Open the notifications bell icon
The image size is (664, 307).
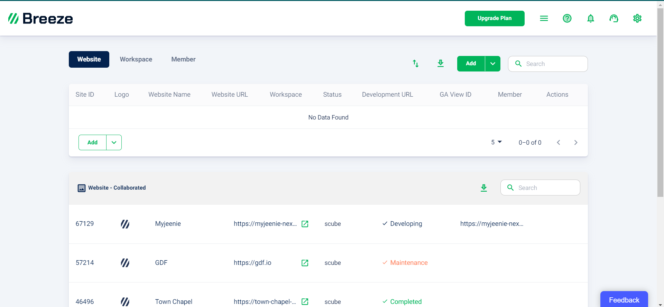(x=591, y=18)
